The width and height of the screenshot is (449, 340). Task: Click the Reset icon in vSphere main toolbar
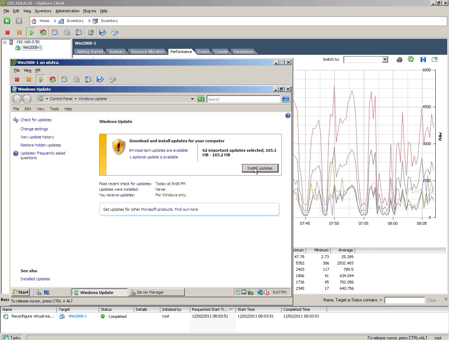click(43, 32)
